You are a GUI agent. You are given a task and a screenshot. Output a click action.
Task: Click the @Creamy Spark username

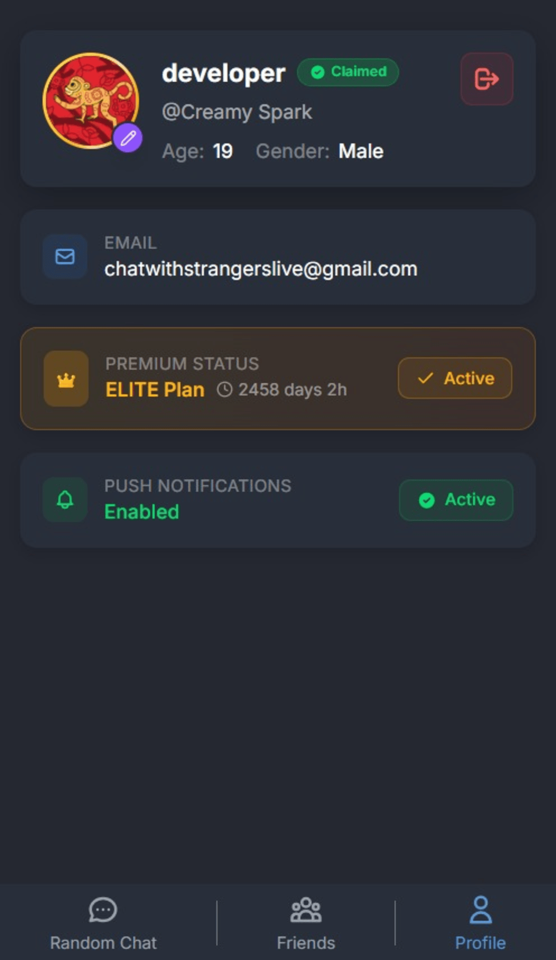(237, 112)
